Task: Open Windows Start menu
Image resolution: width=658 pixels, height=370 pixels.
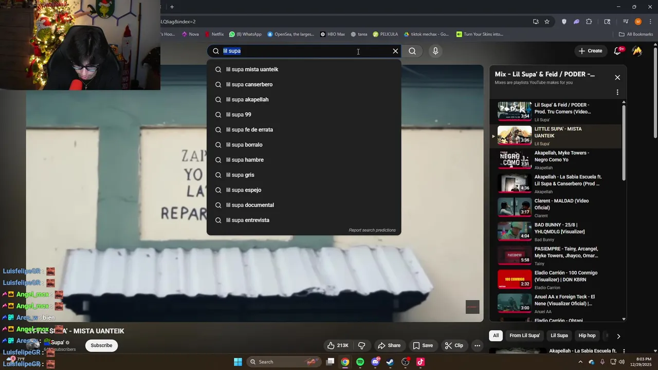Action: 238,362
